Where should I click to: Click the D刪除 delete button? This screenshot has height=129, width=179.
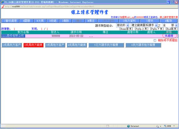pyautogui.click(x=65, y=21)
